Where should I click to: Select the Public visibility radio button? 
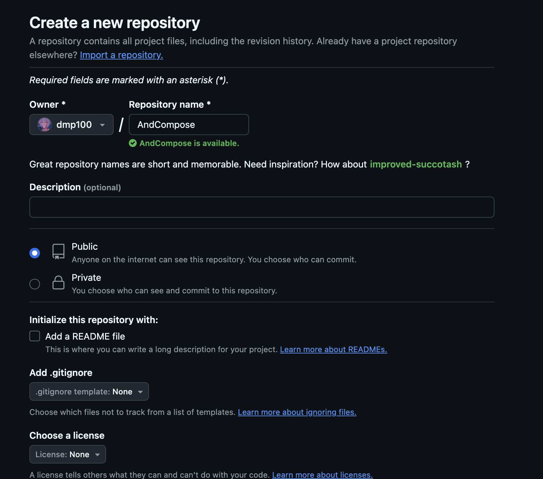point(35,253)
